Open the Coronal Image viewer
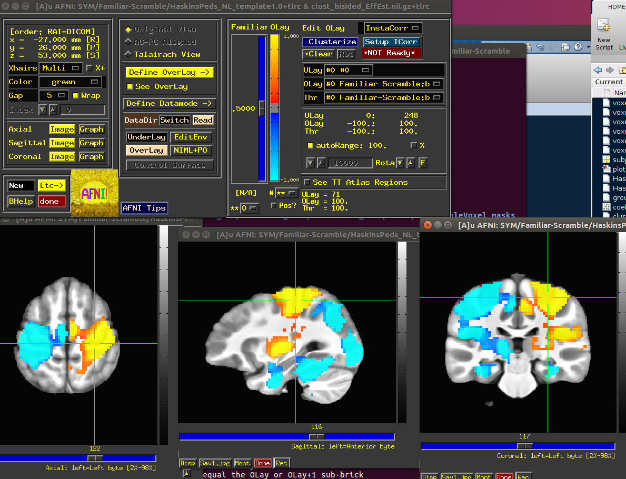626x479 pixels. click(62, 156)
